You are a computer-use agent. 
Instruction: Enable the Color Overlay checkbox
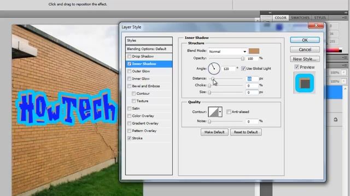click(x=129, y=116)
